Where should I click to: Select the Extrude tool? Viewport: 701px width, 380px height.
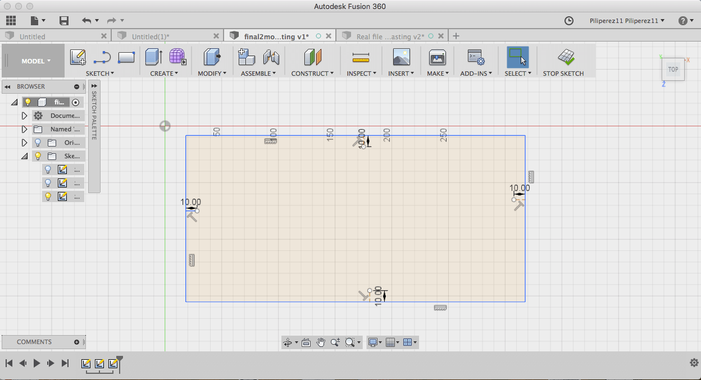coord(153,57)
